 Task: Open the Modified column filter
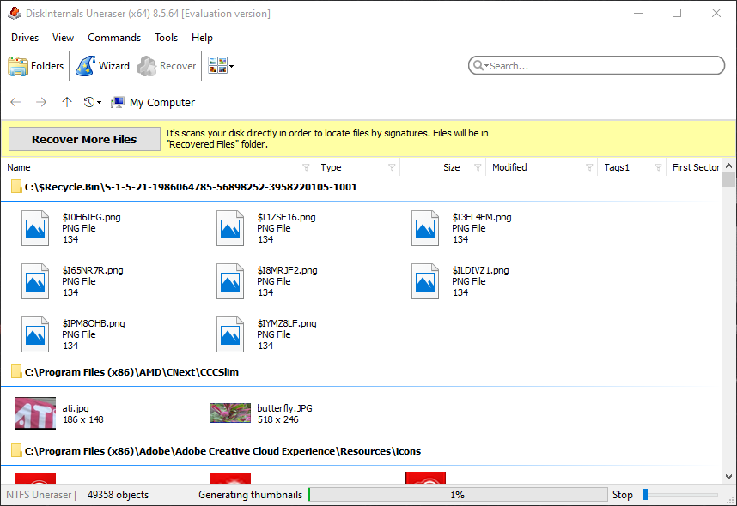click(x=589, y=167)
